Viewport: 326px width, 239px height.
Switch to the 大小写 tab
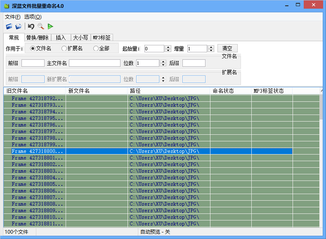[x=80, y=37]
